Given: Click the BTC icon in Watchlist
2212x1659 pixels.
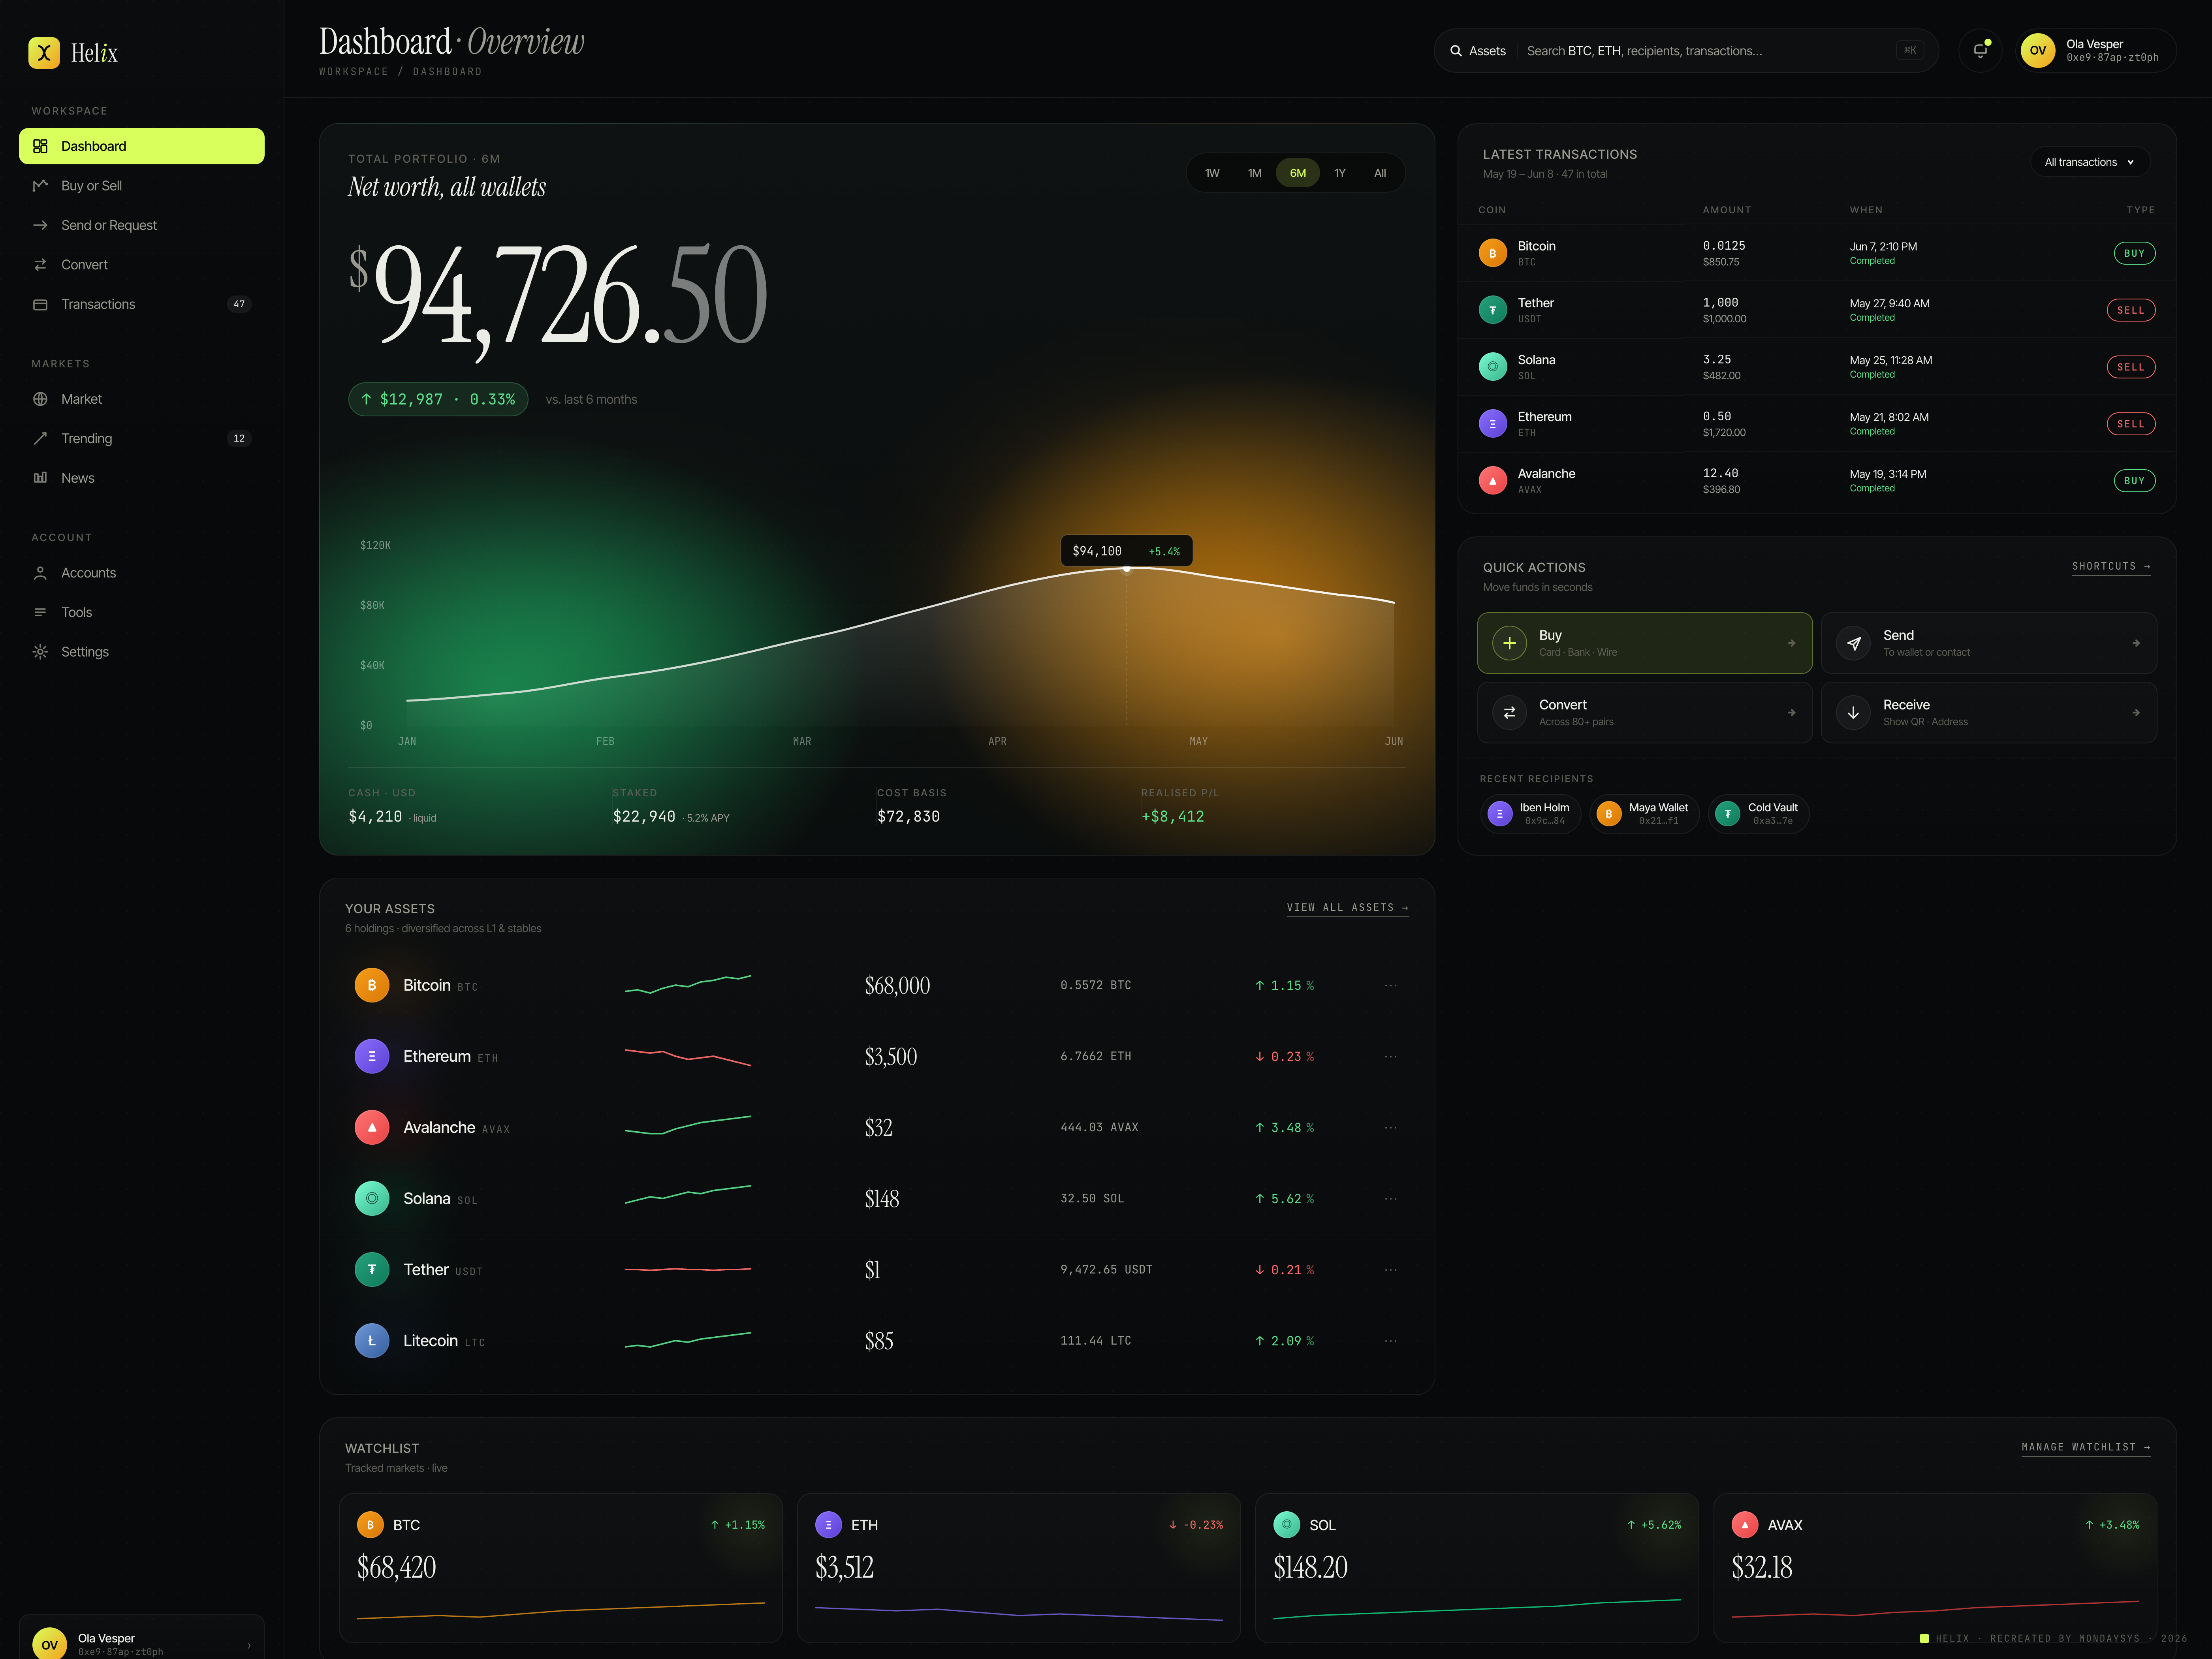Looking at the screenshot, I should pyautogui.click(x=370, y=1525).
